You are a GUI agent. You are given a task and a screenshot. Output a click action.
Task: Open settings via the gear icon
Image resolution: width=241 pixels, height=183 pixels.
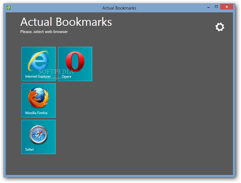[220, 27]
